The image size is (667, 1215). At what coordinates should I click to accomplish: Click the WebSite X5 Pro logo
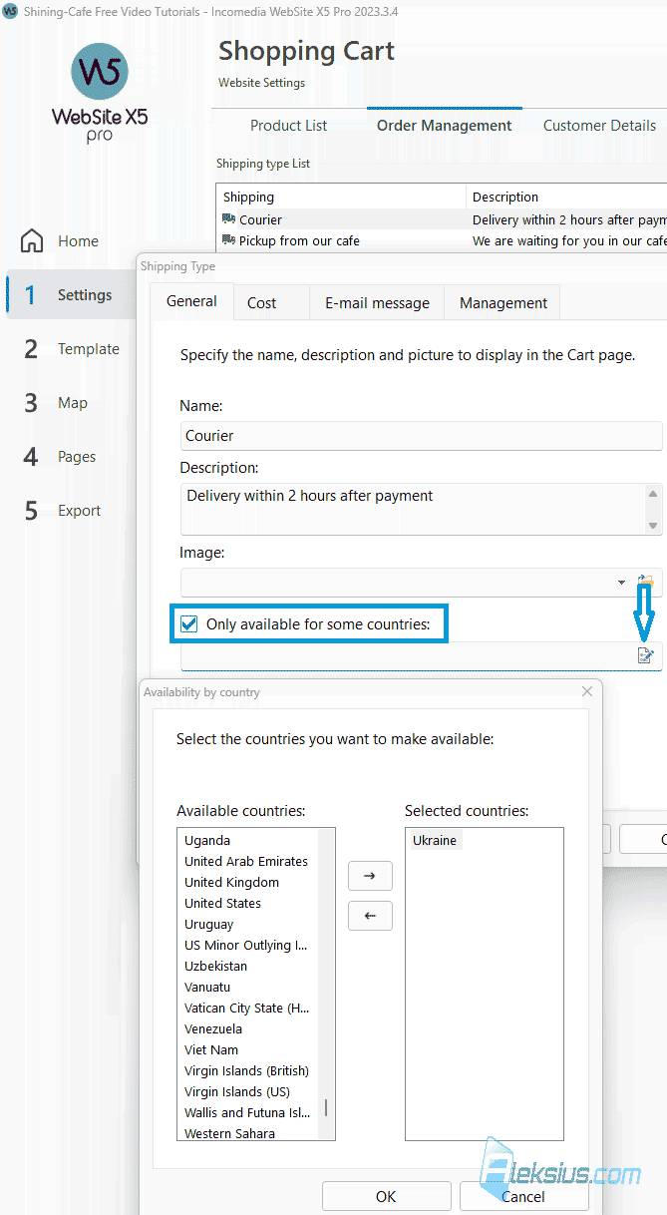coord(100,94)
